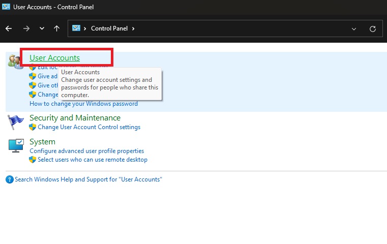Click the shield icon beside Change User Account Control

[x=33, y=127]
